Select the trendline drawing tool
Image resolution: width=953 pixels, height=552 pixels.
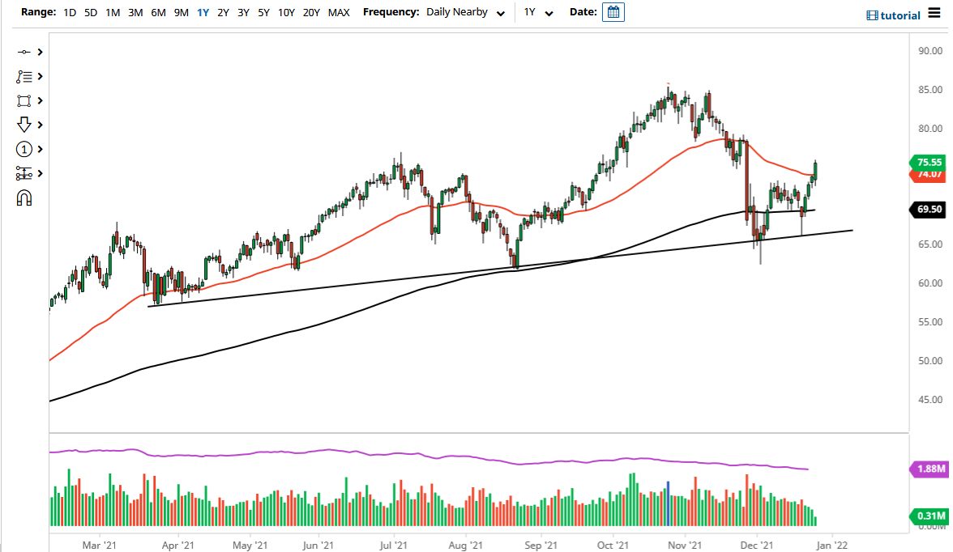pos(24,51)
